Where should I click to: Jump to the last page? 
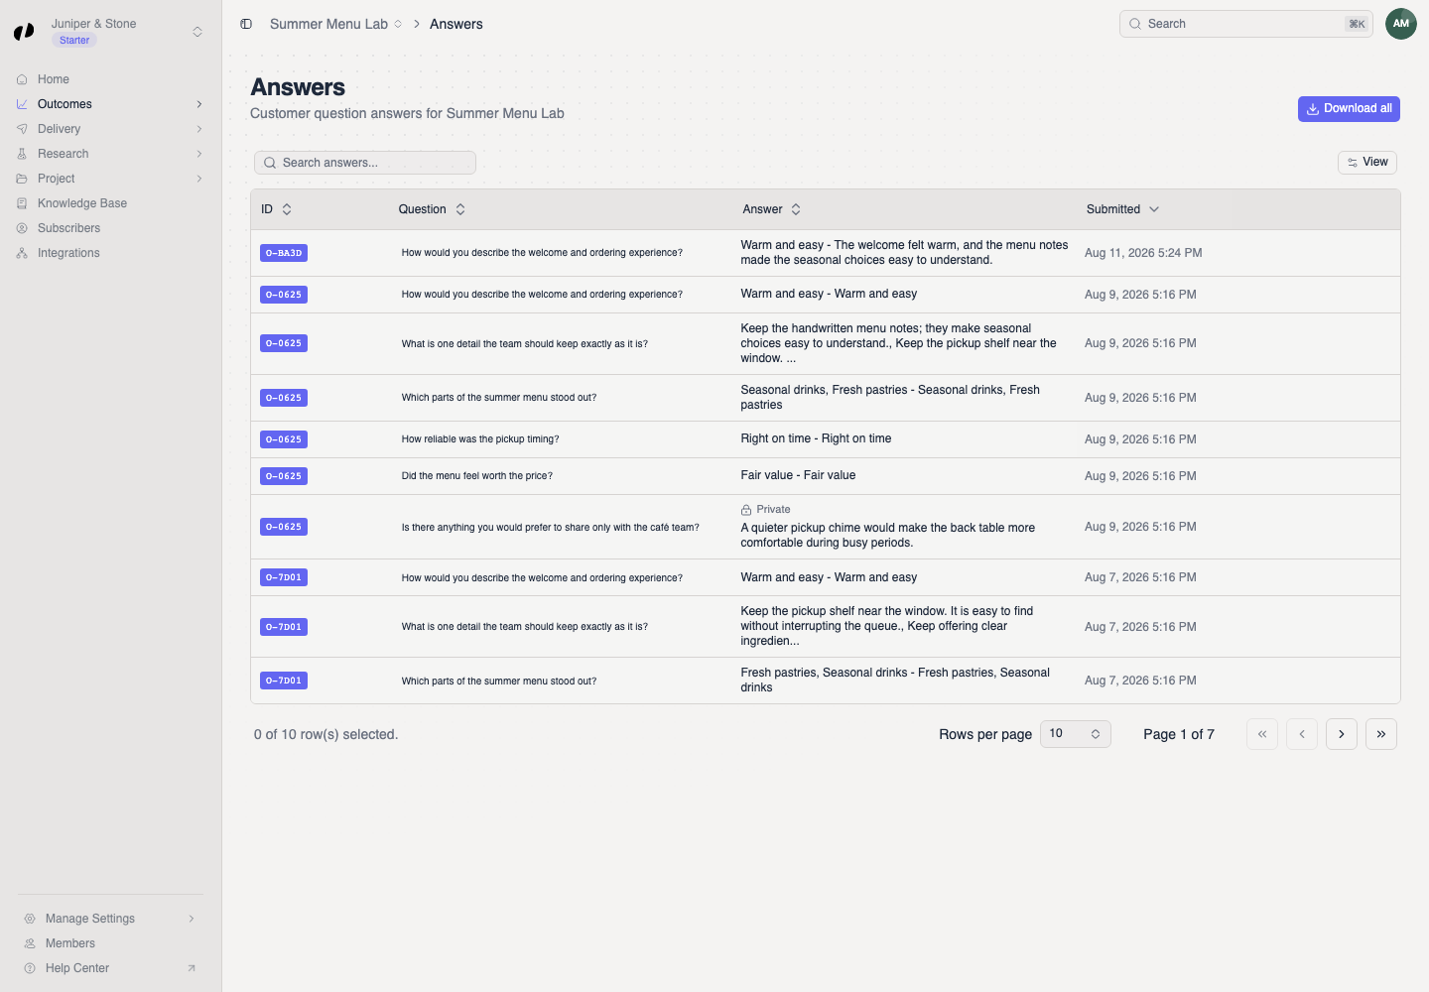1381,734
